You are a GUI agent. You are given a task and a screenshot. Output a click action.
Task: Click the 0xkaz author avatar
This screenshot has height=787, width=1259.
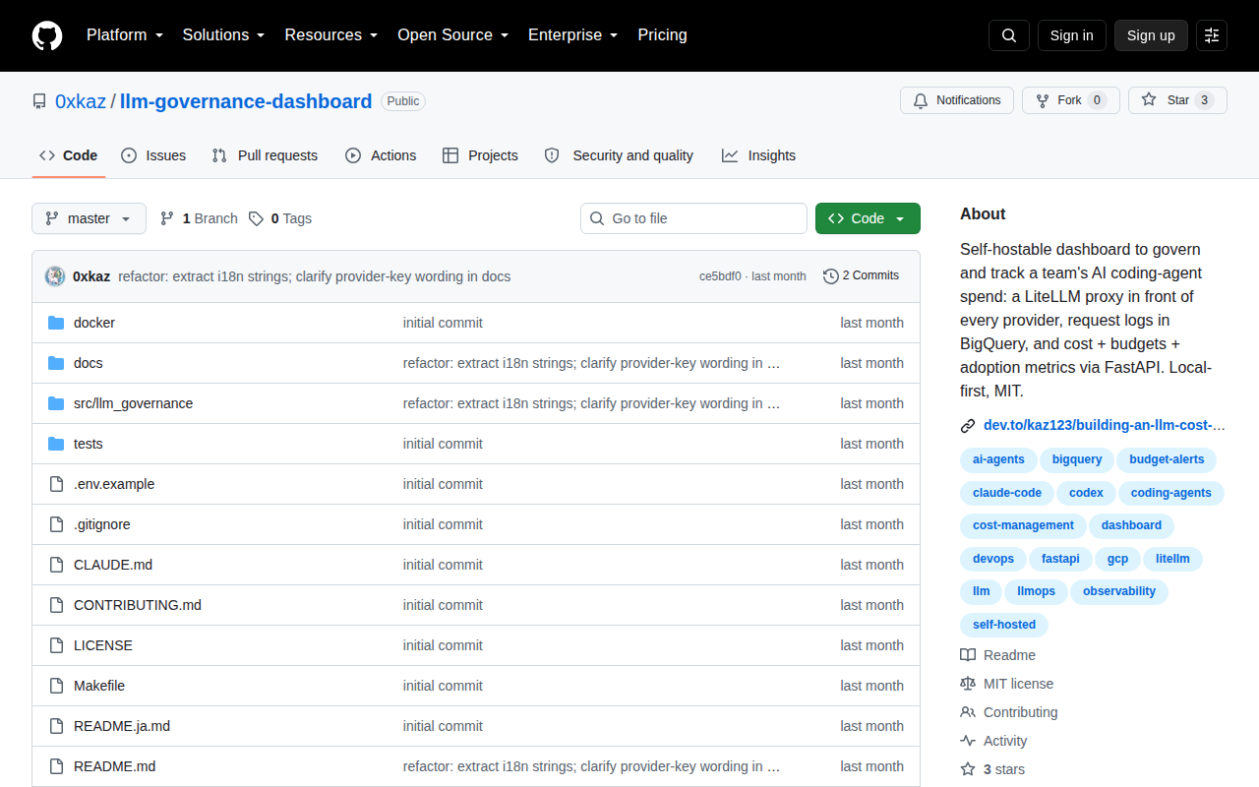pos(55,276)
